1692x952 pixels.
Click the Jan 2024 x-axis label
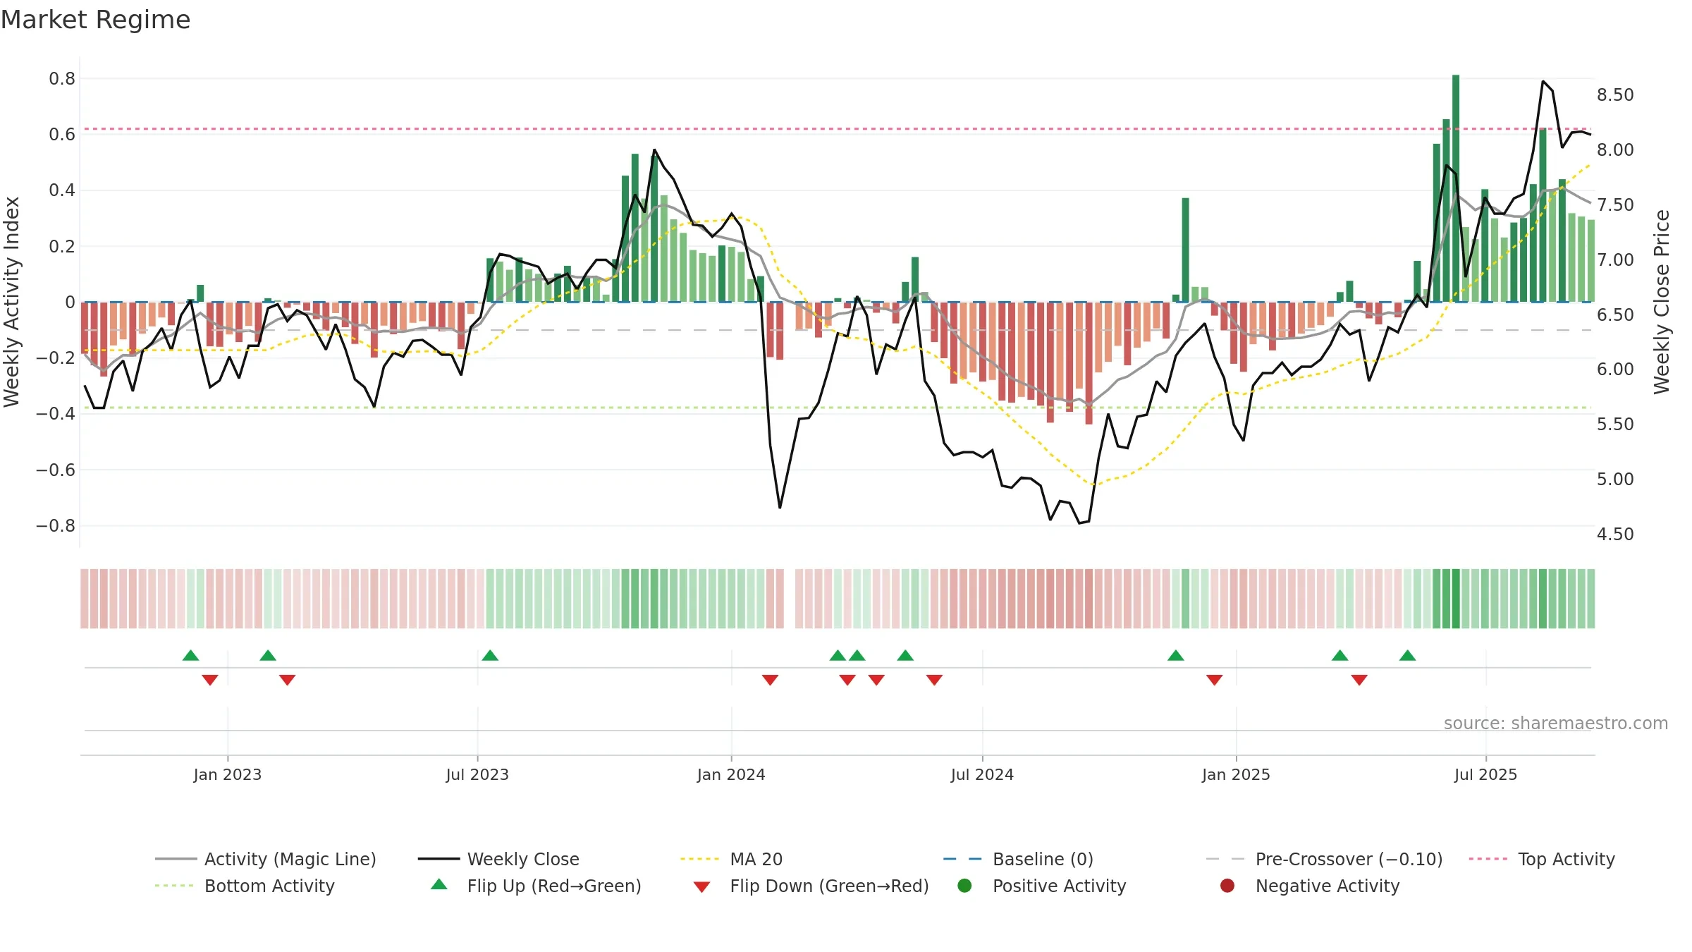point(731,774)
